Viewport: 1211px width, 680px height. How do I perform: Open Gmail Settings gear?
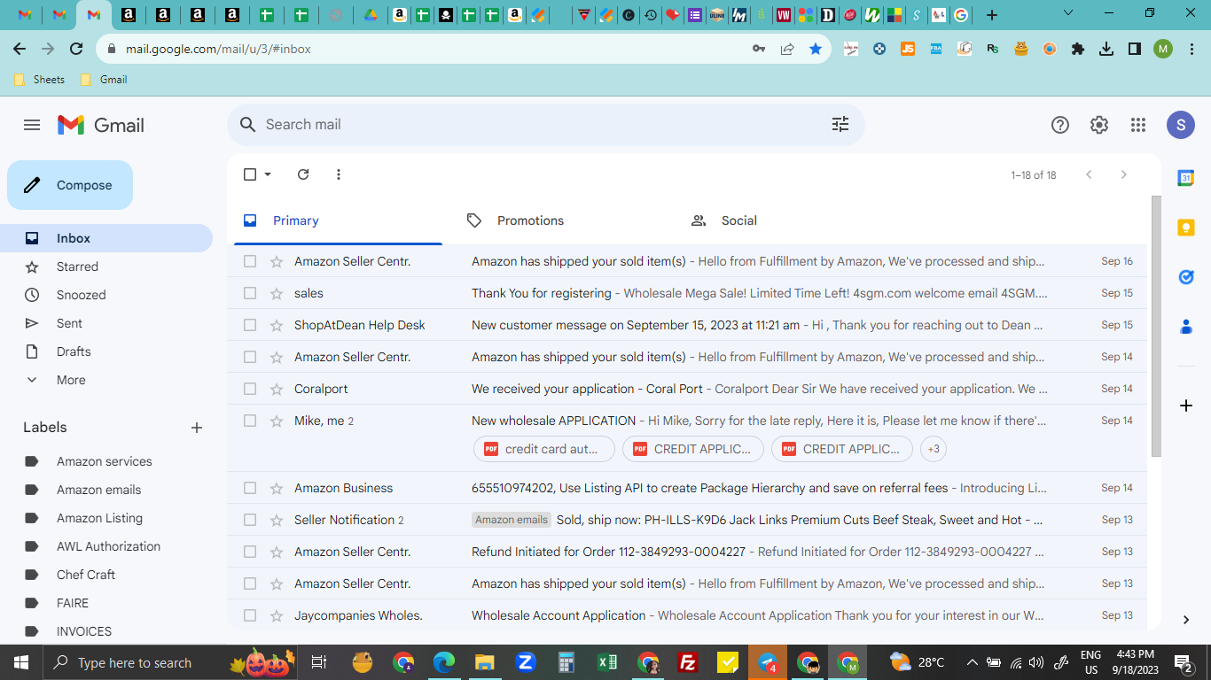point(1099,125)
